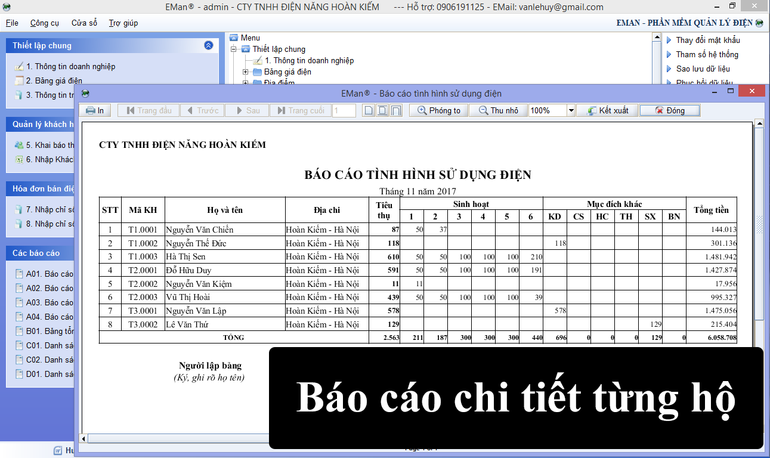The width and height of the screenshot is (770, 458).
Task: Zoom out with Thu nhỏ button
Action: pyautogui.click(x=498, y=110)
